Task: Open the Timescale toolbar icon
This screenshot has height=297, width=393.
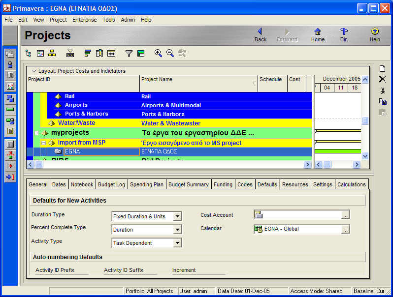Action: point(111,53)
